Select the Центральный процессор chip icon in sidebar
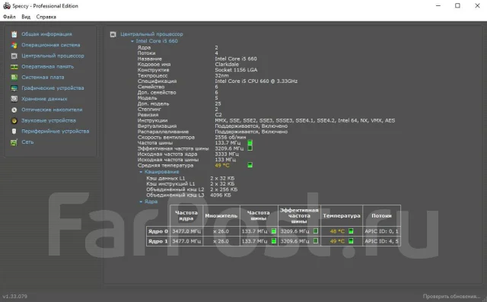This screenshot has height=302, width=487. [x=14, y=56]
